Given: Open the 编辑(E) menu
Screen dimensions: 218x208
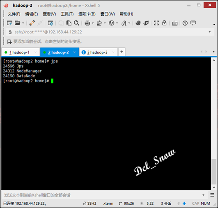Looking at the screenshot, I should (x=32, y=14).
